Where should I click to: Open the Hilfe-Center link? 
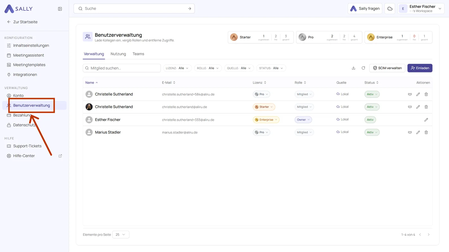34,156
